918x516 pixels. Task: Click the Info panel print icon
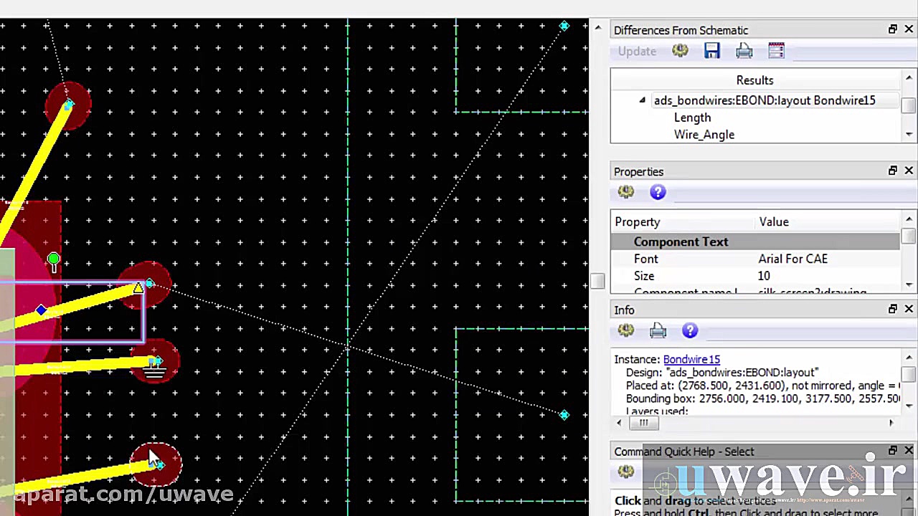pyautogui.click(x=658, y=330)
